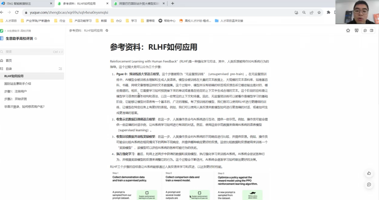Click the install app icon in address bar
Screen dimensions: 379x200
coord(296,13)
